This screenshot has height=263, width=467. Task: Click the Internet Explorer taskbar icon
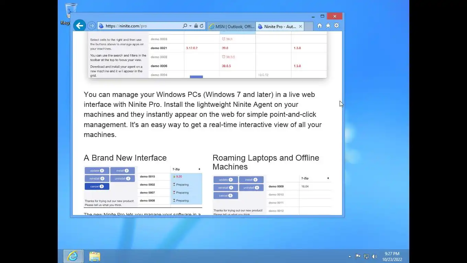(x=73, y=256)
